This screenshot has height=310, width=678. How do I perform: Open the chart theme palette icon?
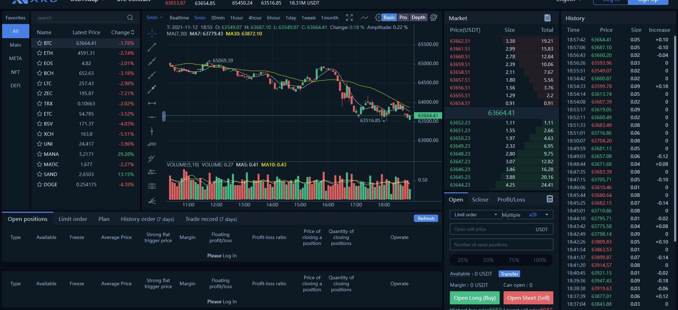coord(434,18)
